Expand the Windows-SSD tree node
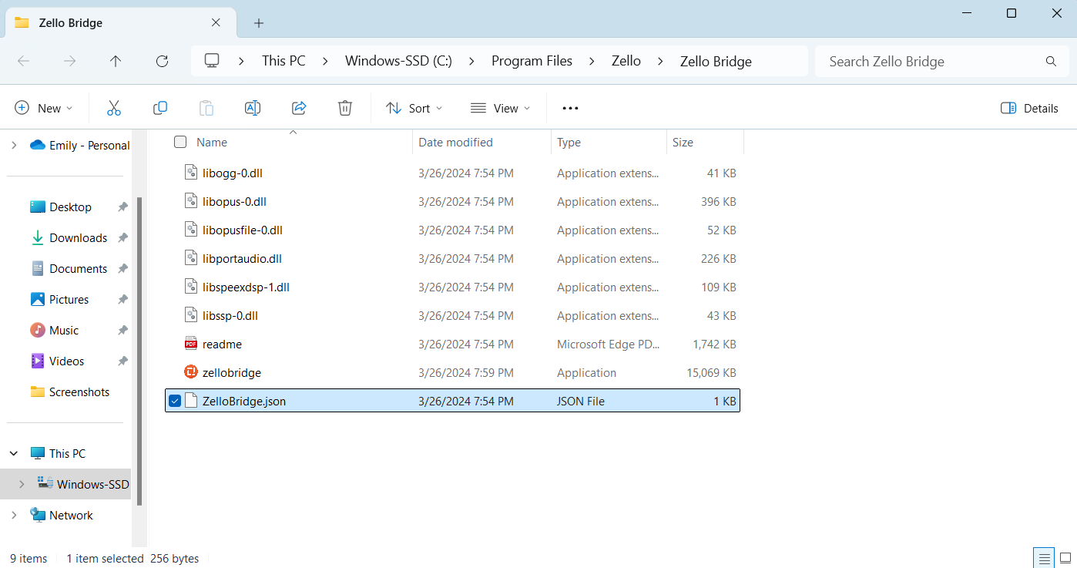1077x568 pixels. pos(22,484)
